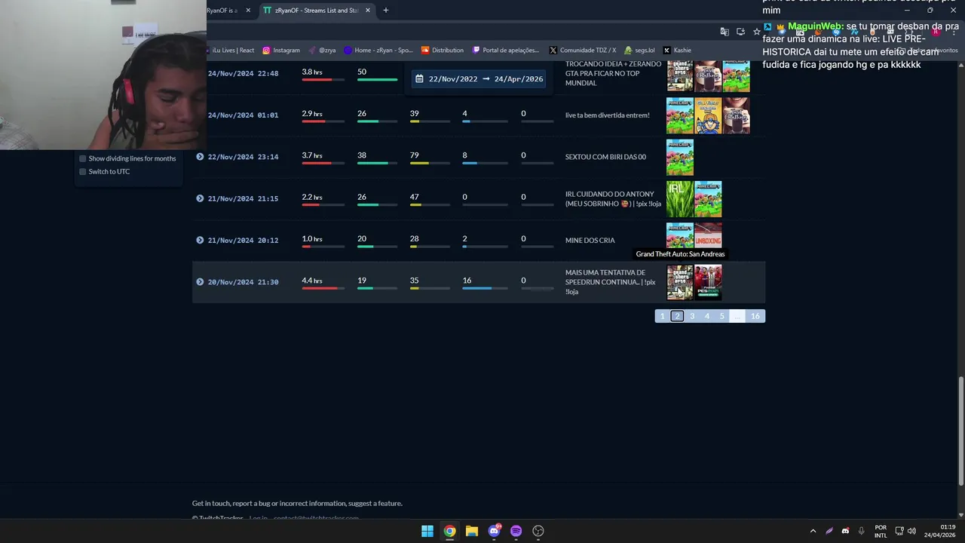Open the Comunidade TDZ / X bookmark

point(583,51)
